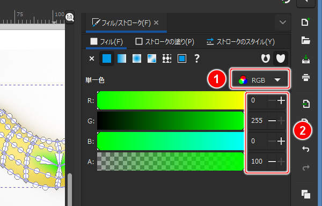Select flat color fill
This screenshot has height=206, width=322.
[x=107, y=58]
